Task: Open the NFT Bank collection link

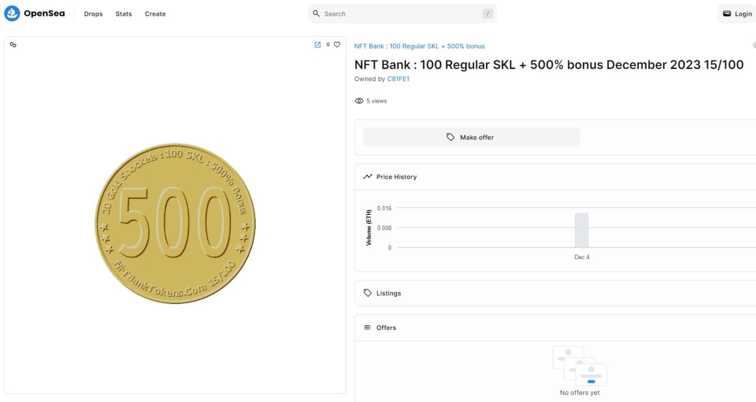Action: 419,46
